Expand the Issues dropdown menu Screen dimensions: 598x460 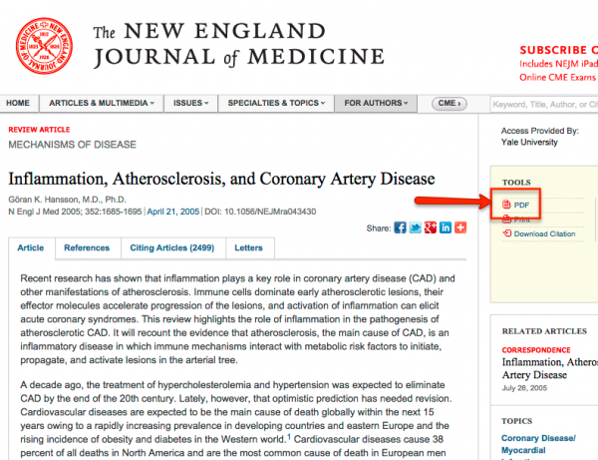click(x=190, y=103)
